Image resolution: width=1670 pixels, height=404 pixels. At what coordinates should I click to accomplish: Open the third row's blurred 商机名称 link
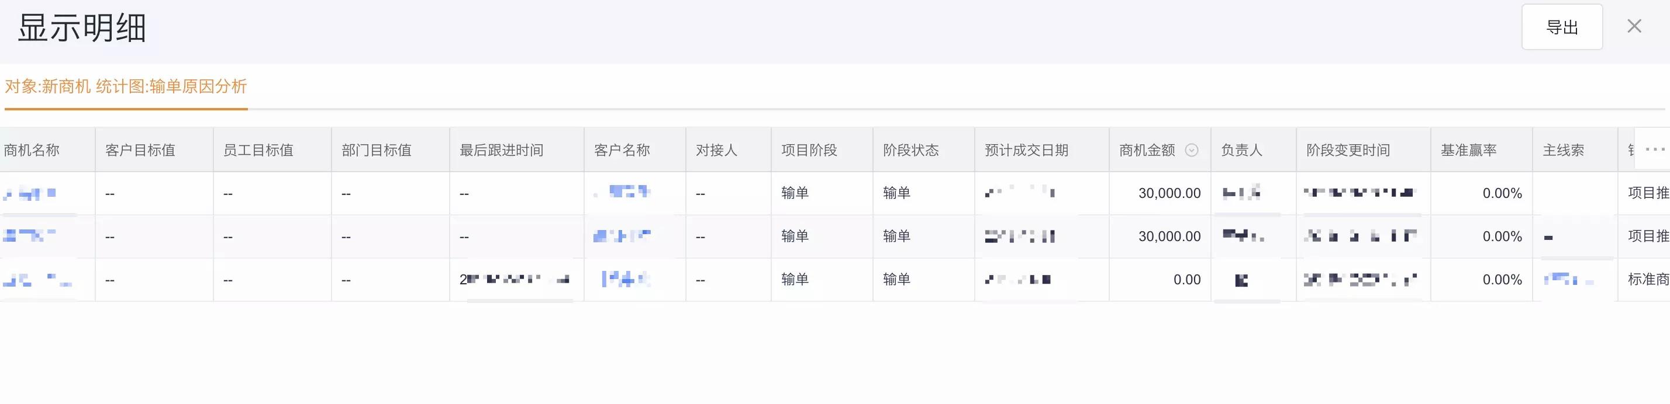(37, 280)
